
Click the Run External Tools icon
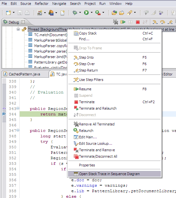tap(98, 13)
